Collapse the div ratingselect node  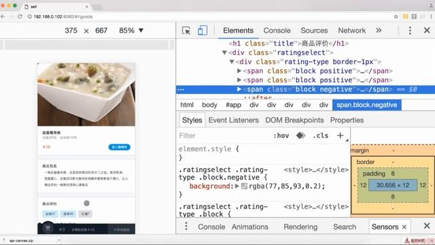pos(224,52)
